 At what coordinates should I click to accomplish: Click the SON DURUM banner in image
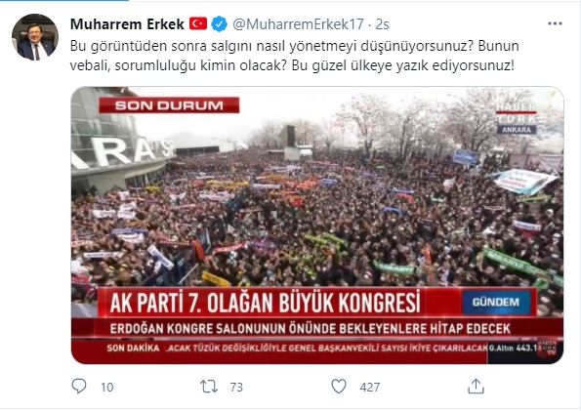pos(169,105)
